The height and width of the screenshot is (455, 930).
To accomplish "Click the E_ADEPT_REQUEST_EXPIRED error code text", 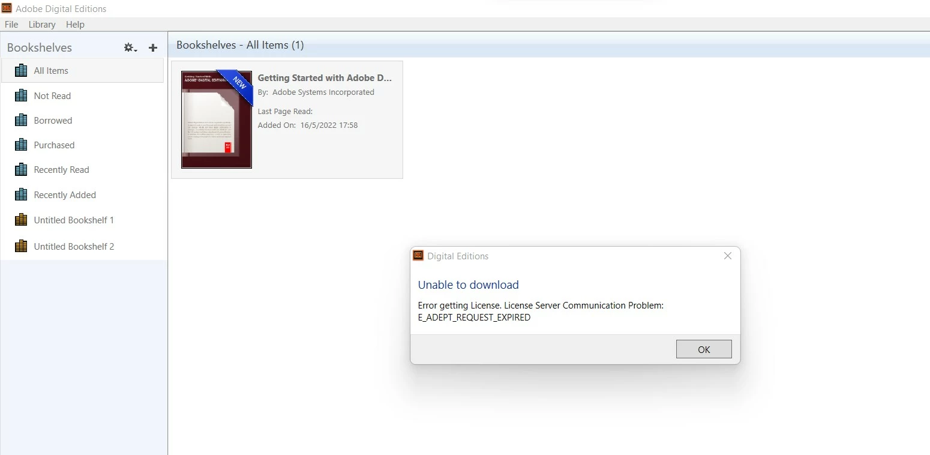I will point(474,318).
